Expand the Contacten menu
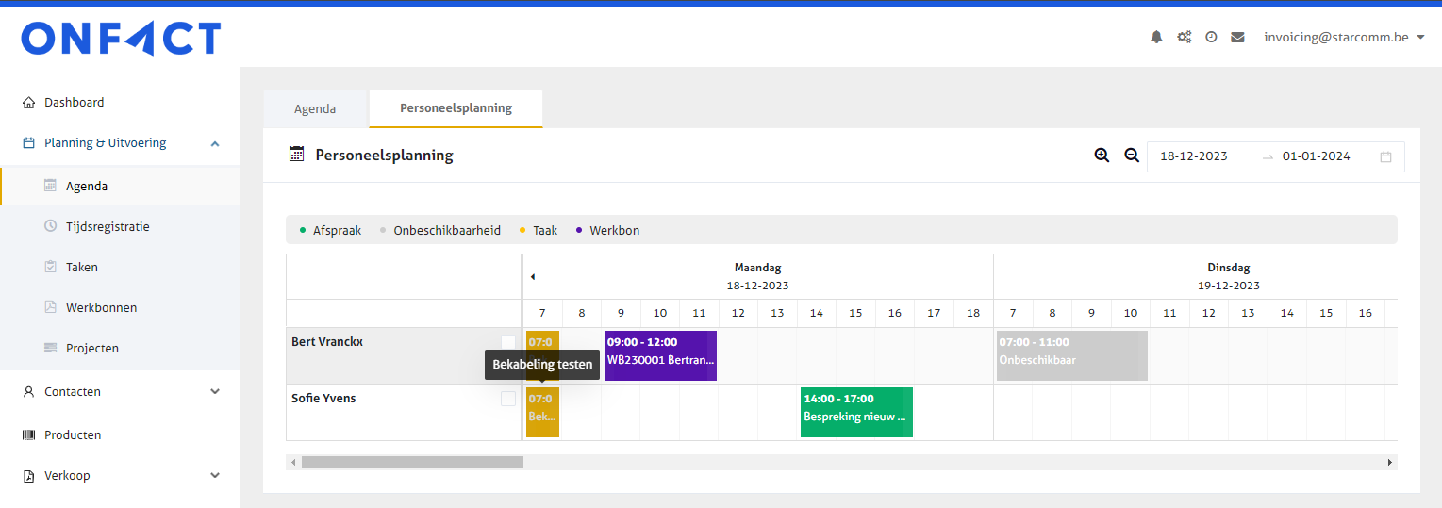The width and height of the screenshot is (1442, 508). (x=214, y=391)
